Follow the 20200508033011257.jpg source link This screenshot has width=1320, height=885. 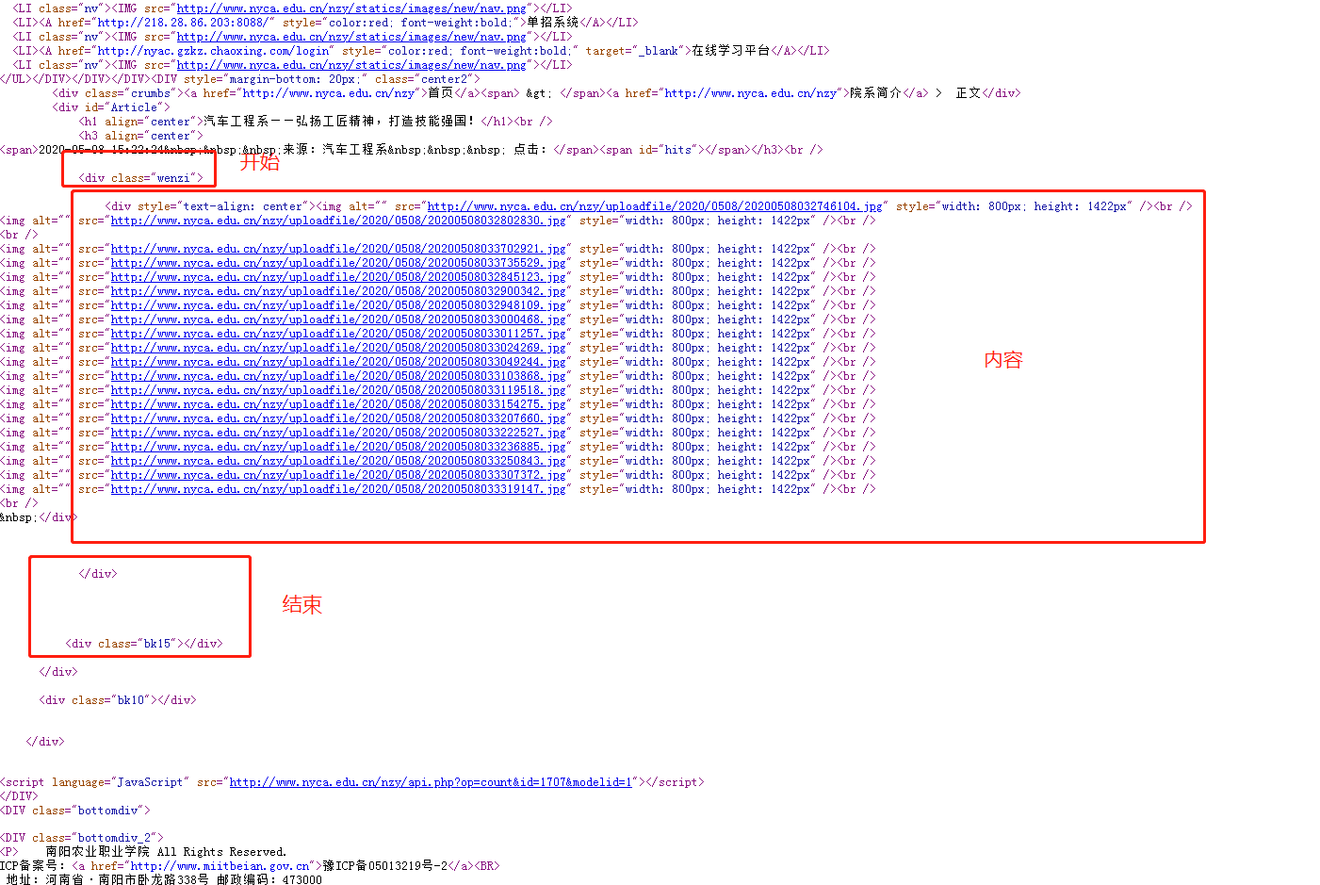click(338, 334)
